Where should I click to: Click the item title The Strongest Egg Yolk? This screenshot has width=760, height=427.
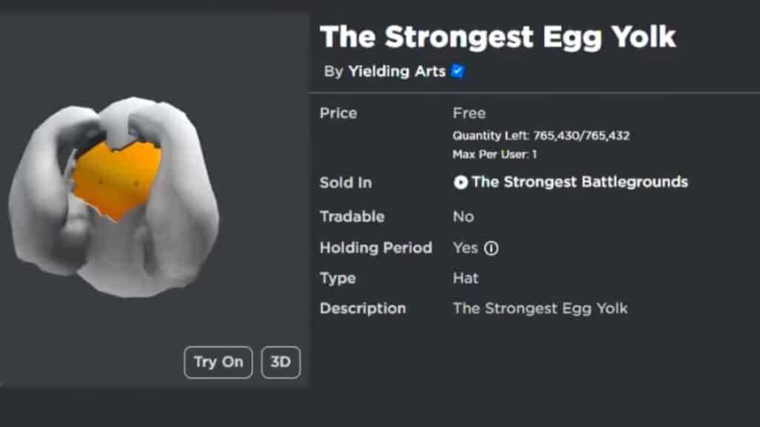498,36
